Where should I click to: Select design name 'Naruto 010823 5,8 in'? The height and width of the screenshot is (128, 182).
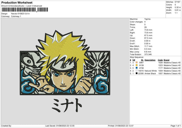tap(20, 14)
